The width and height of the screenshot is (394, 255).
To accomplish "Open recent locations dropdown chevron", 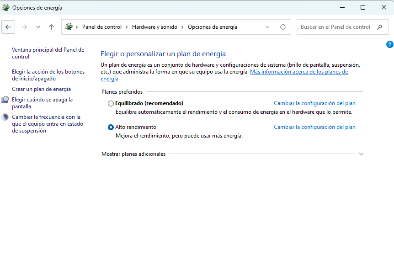I will pyautogui.click(x=38, y=27).
